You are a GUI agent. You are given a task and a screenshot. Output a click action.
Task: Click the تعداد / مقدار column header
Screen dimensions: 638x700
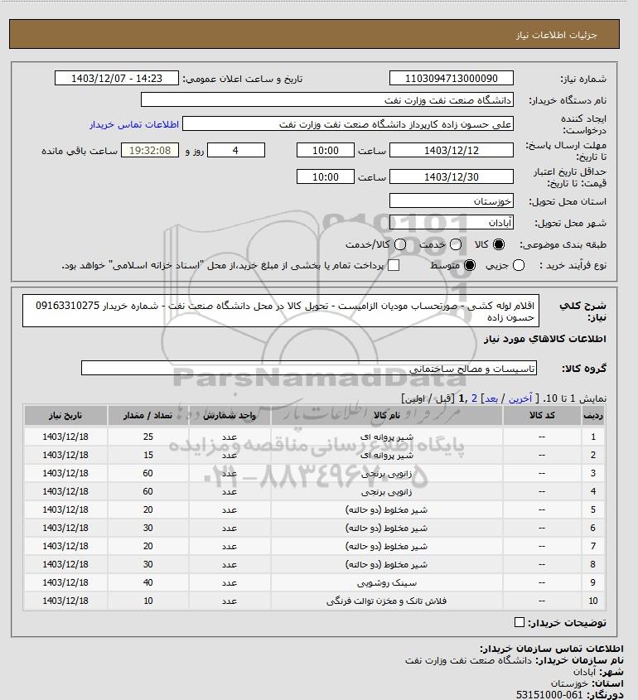click(x=147, y=415)
